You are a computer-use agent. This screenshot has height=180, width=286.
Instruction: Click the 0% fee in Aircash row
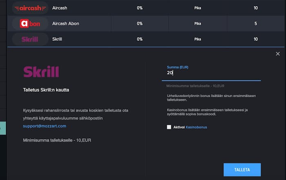pos(140,8)
